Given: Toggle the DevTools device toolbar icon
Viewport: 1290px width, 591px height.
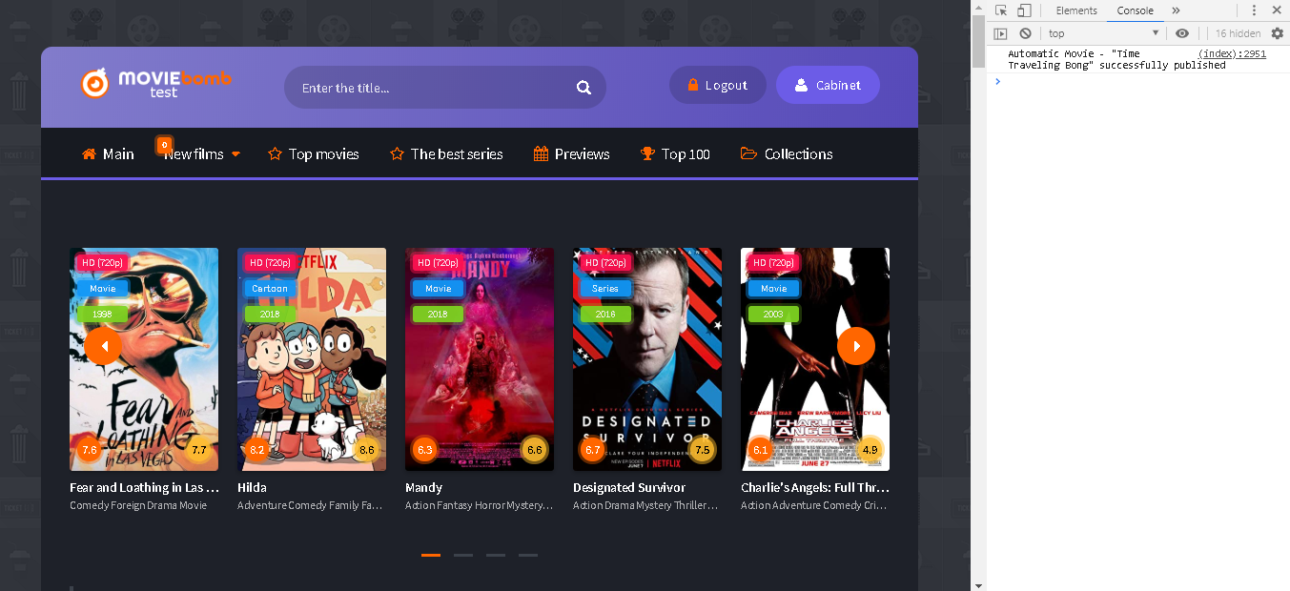Looking at the screenshot, I should point(1024,10).
